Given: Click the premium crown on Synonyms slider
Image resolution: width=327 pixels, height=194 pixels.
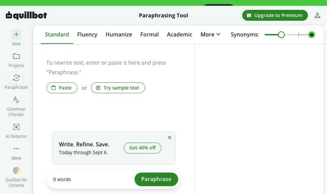Looking at the screenshot, I should 312,35.
